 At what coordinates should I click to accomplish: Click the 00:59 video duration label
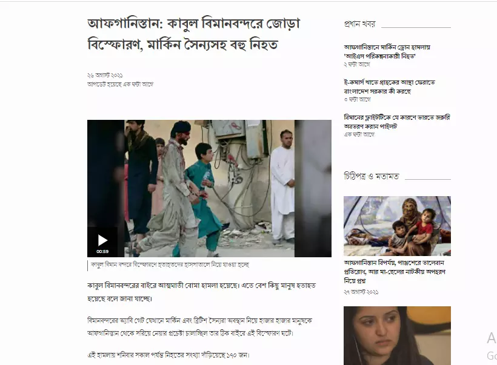102,252
